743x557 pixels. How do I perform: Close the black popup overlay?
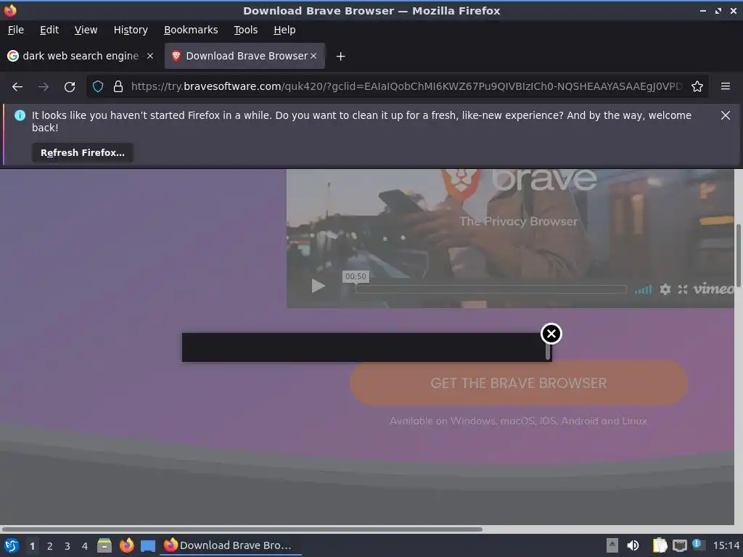pyautogui.click(x=551, y=334)
